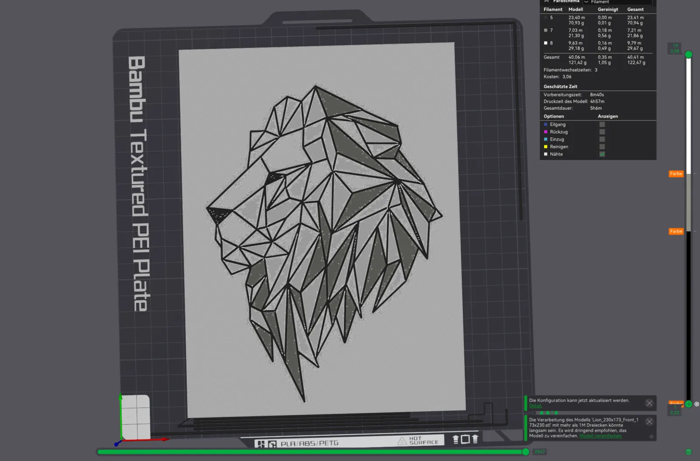Click the Vorbereitungszeit value 8m40s
700x461 pixels.
[597, 95]
